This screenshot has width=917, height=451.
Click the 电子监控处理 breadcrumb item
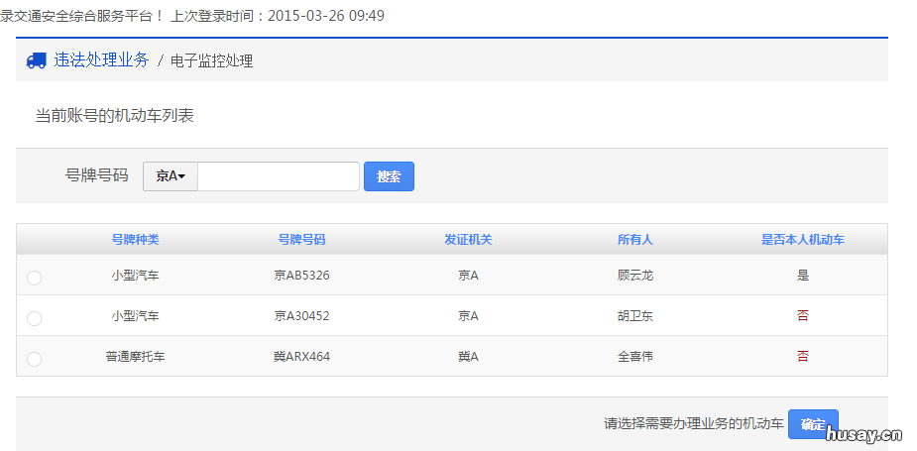(x=211, y=61)
